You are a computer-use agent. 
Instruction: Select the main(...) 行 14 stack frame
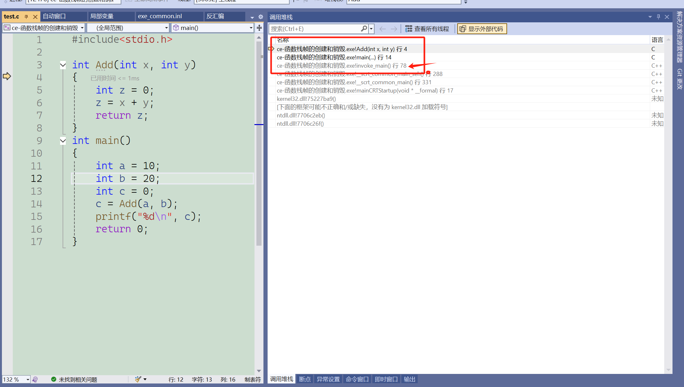point(334,57)
